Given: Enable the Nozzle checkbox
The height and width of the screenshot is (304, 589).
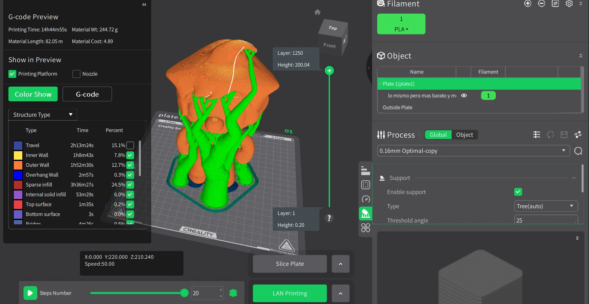Looking at the screenshot, I should click(76, 74).
